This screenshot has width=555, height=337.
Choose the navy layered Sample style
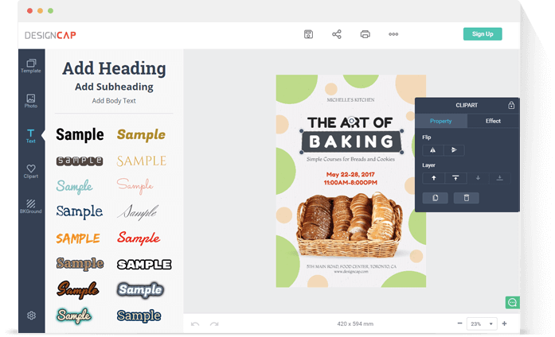(139, 316)
